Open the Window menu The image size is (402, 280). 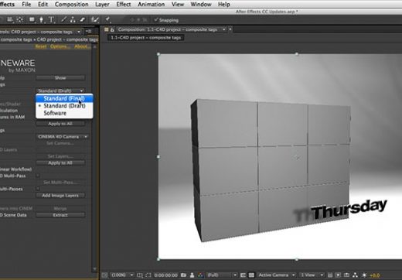click(x=201, y=5)
